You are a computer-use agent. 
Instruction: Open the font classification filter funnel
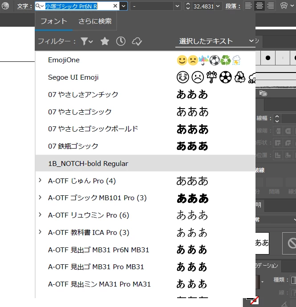87,41
